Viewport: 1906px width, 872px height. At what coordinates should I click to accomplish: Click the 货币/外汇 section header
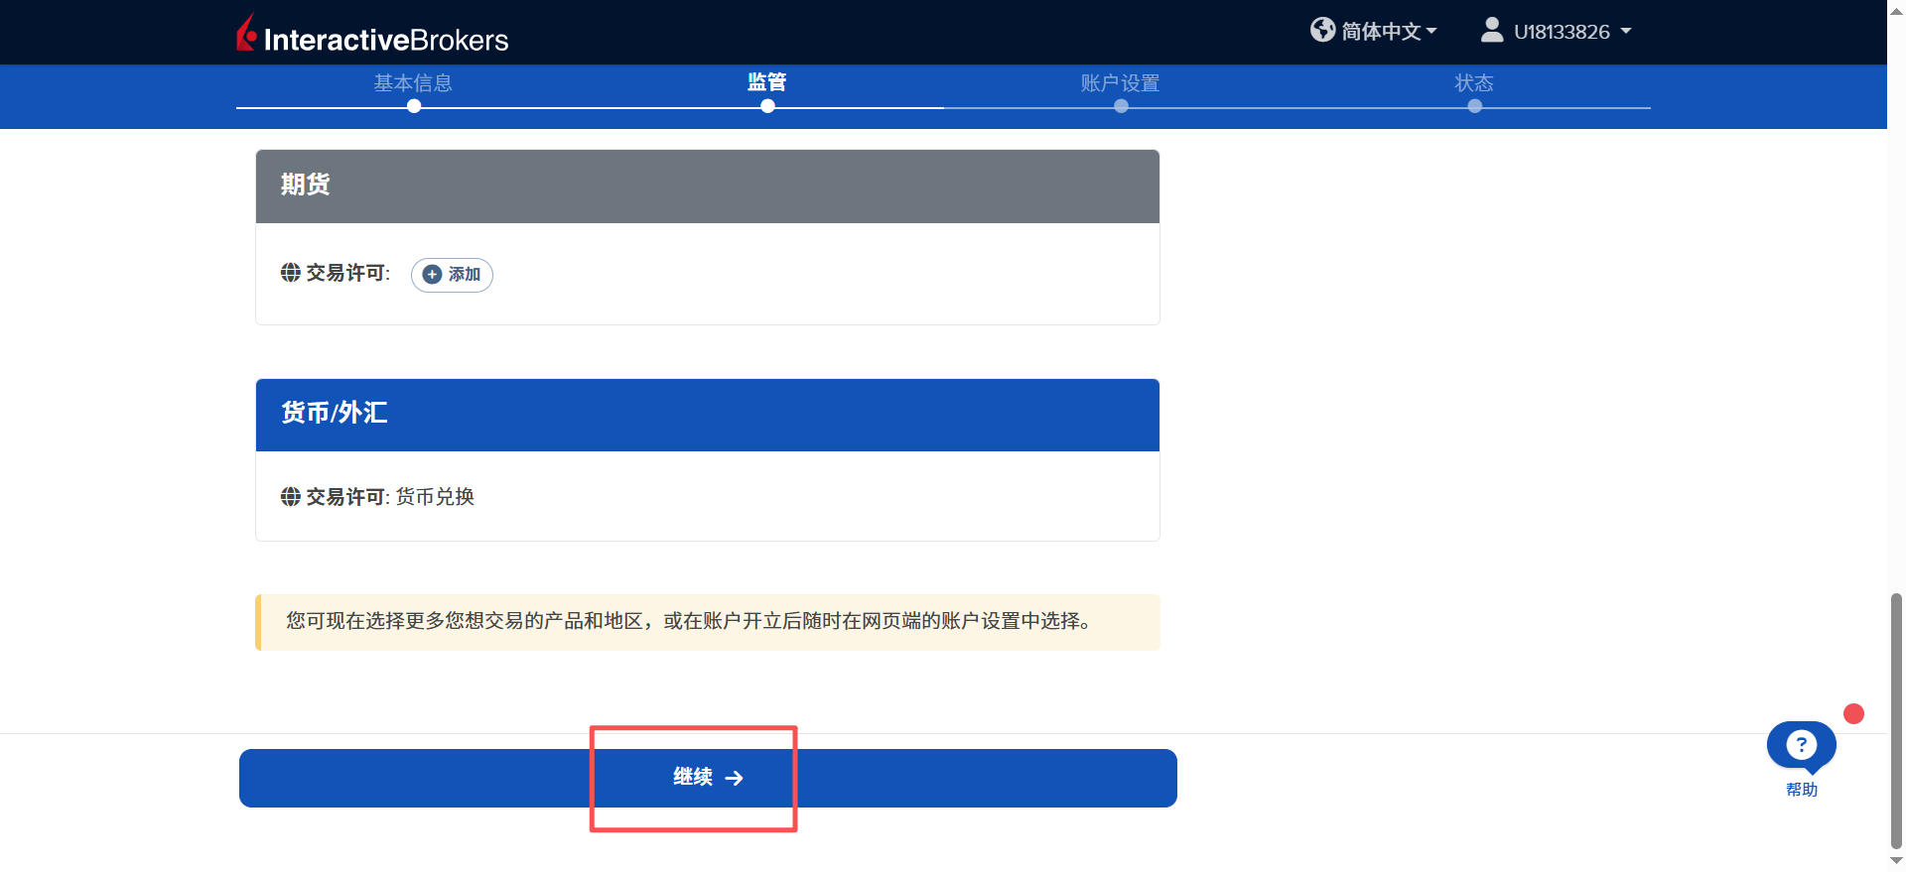(707, 415)
